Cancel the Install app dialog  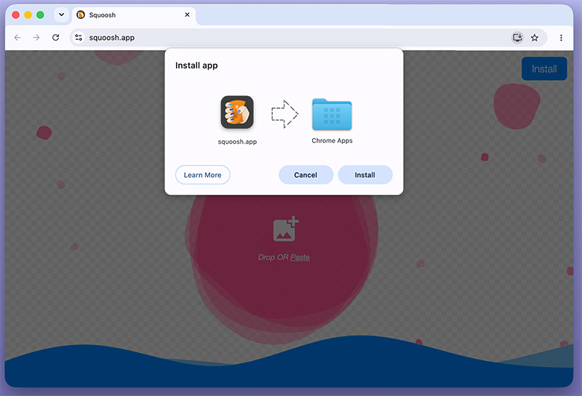306,174
